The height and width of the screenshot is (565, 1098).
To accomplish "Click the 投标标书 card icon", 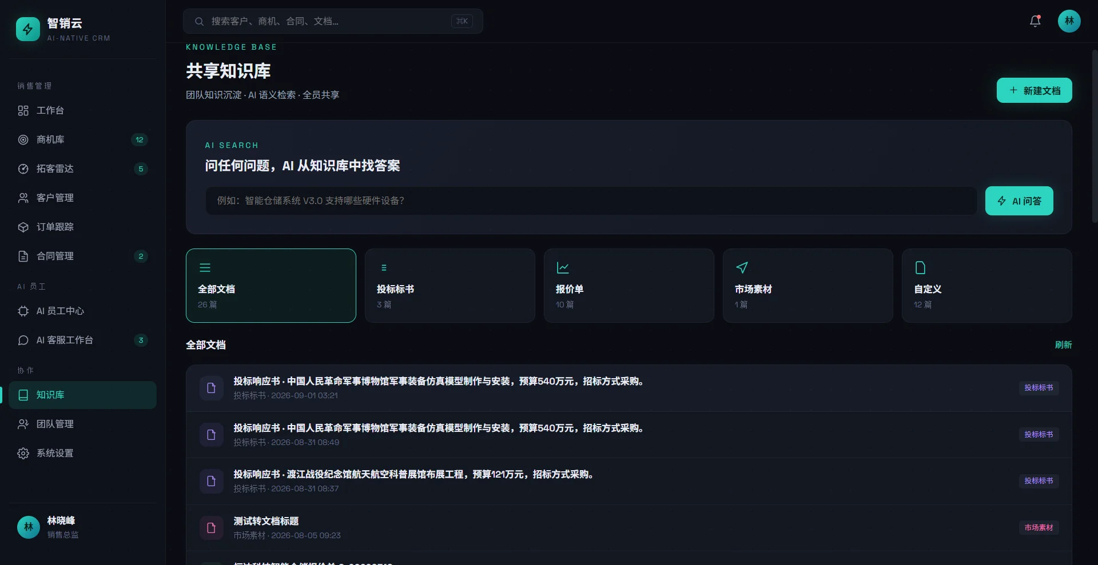I will (384, 267).
